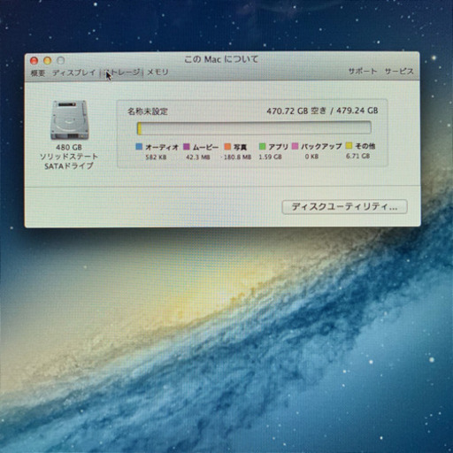The width and height of the screenshot is (453, 453).
Task: Open the サポート section
Action: [363, 72]
